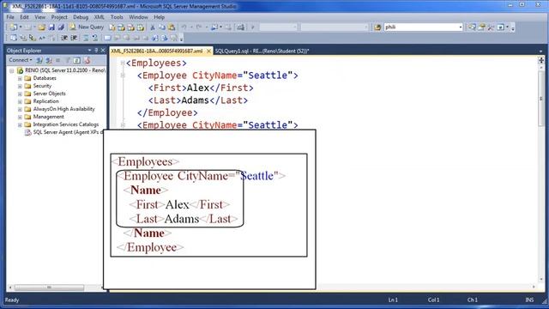The height and width of the screenshot is (309, 549).
Task: Expand the Integration Services Catalogs folder
Action: tap(20, 124)
